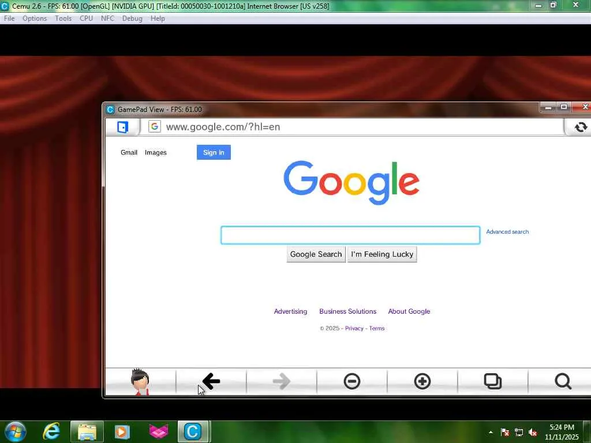The image size is (591, 443).
Task: Click the muted volume tray icon
Action: (x=533, y=432)
